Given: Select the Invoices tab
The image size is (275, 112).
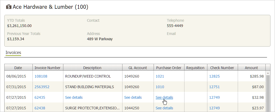Looking at the screenshot, I should tap(13, 52).
